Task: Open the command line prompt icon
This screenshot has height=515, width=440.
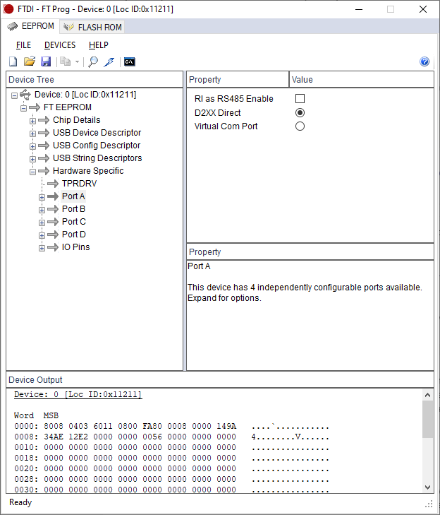Action: (x=129, y=62)
